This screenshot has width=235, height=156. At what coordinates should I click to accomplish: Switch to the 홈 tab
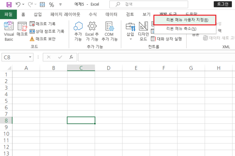tap(23, 14)
